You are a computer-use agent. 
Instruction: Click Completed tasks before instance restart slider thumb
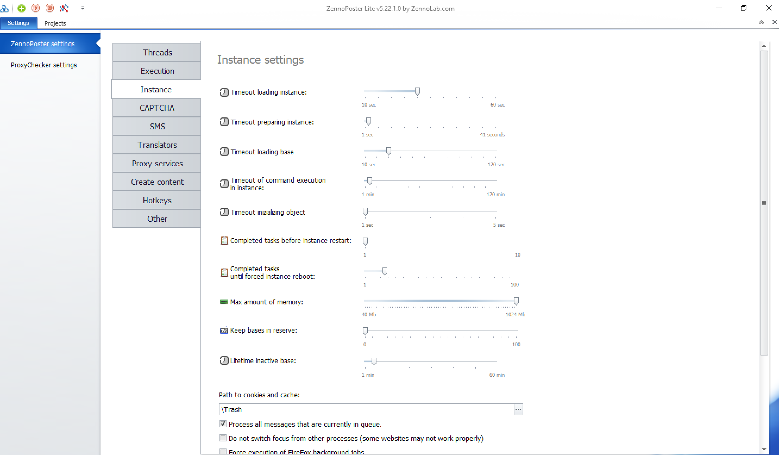click(x=365, y=241)
